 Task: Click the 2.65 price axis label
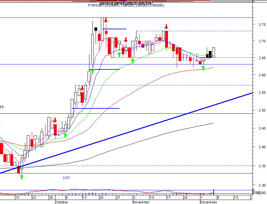[x=262, y=58]
